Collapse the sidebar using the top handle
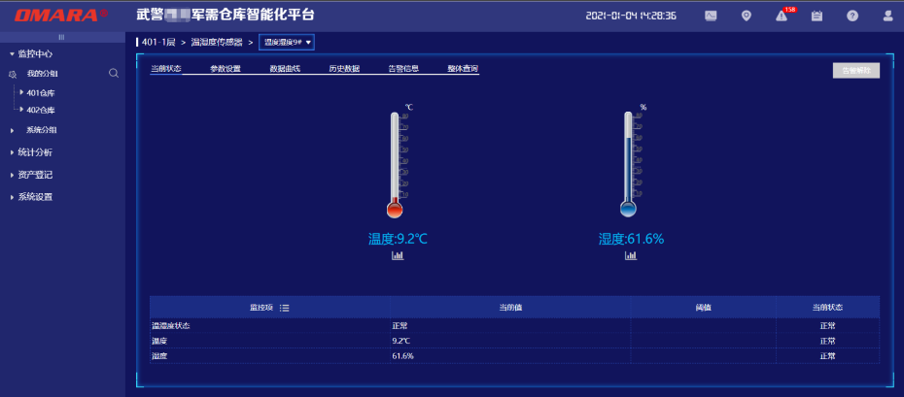 click(62, 36)
